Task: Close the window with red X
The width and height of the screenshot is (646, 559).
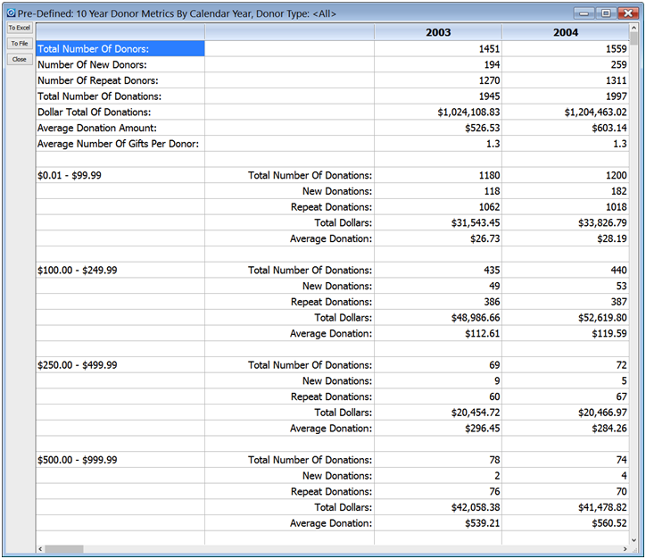Action: (628, 13)
